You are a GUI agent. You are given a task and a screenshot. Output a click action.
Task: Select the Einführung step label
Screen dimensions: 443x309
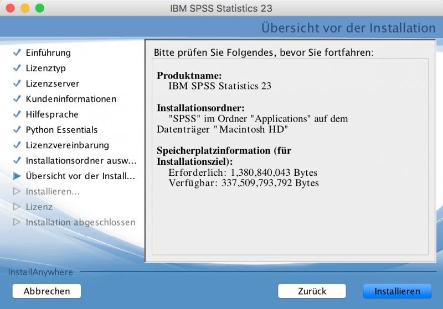click(x=48, y=53)
